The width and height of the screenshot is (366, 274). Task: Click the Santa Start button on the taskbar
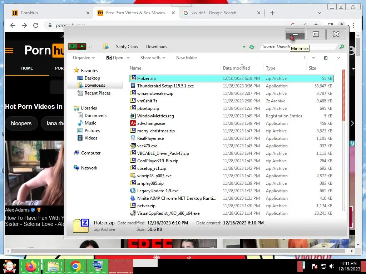[9, 266]
